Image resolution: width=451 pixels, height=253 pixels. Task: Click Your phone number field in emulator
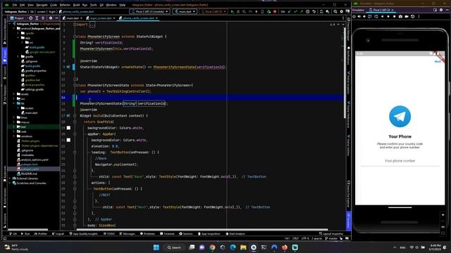400,161
